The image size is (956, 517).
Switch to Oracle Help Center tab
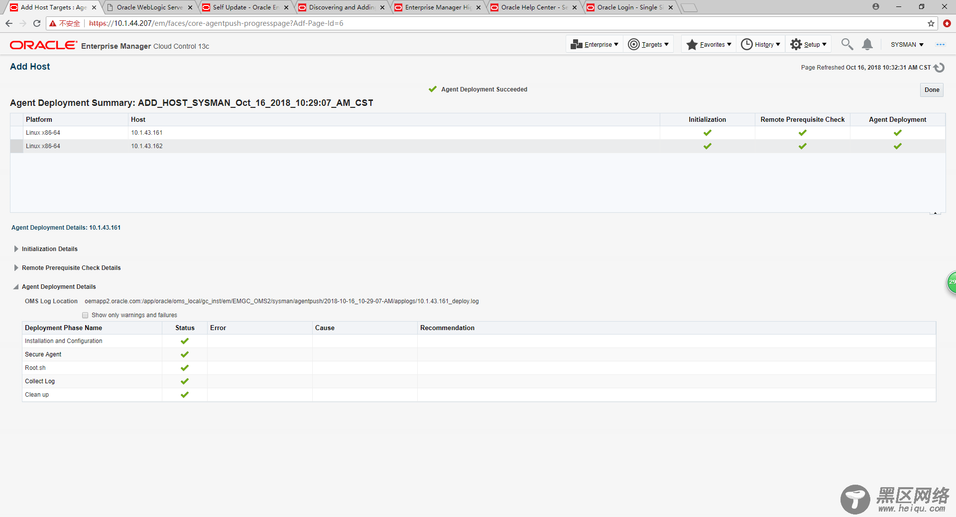(534, 7)
